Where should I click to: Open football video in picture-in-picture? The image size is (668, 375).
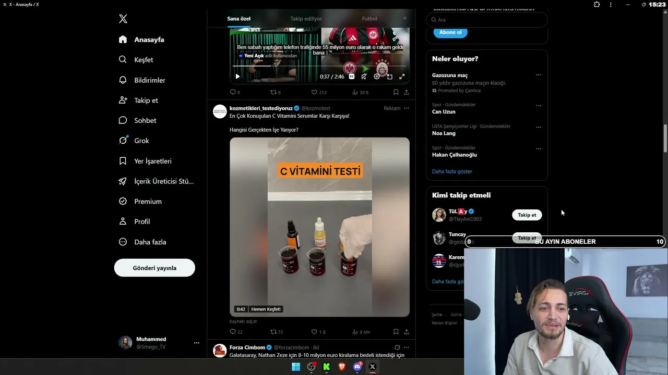(389, 77)
